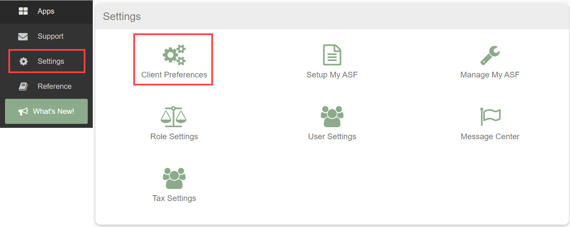This screenshot has height=227, width=570.
Task: Open Role Settings scales icon
Action: pyautogui.click(x=173, y=117)
